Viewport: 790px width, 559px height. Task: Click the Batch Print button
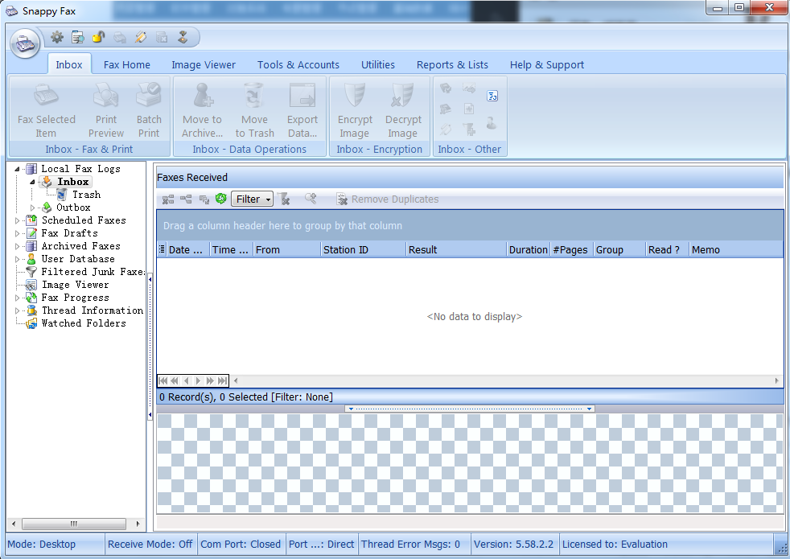coord(149,112)
